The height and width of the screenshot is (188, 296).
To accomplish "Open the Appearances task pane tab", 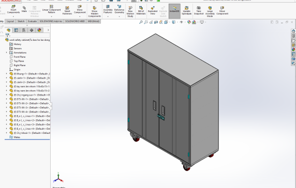I will pyautogui.click(x=293, y=50).
